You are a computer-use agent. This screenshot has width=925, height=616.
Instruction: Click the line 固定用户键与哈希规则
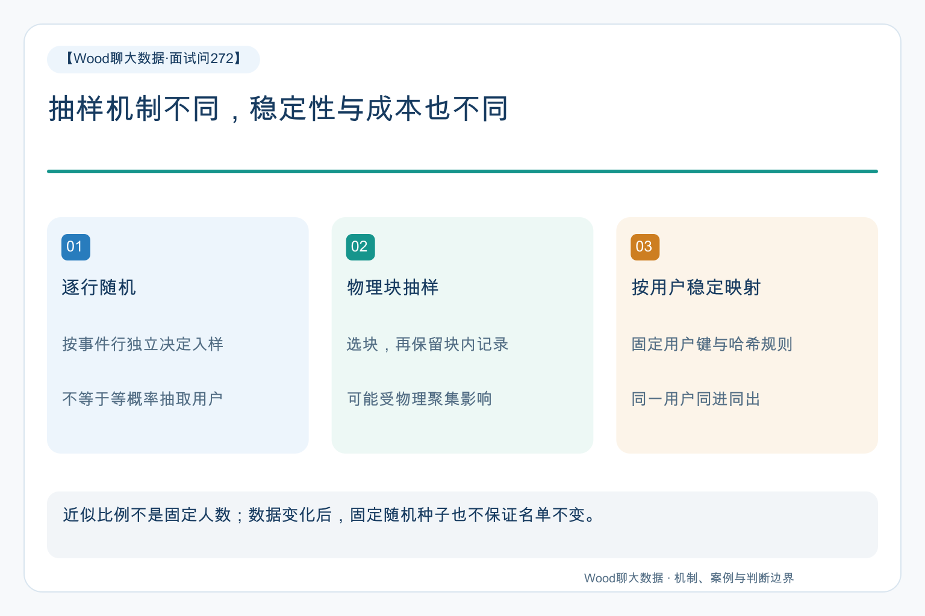(712, 344)
